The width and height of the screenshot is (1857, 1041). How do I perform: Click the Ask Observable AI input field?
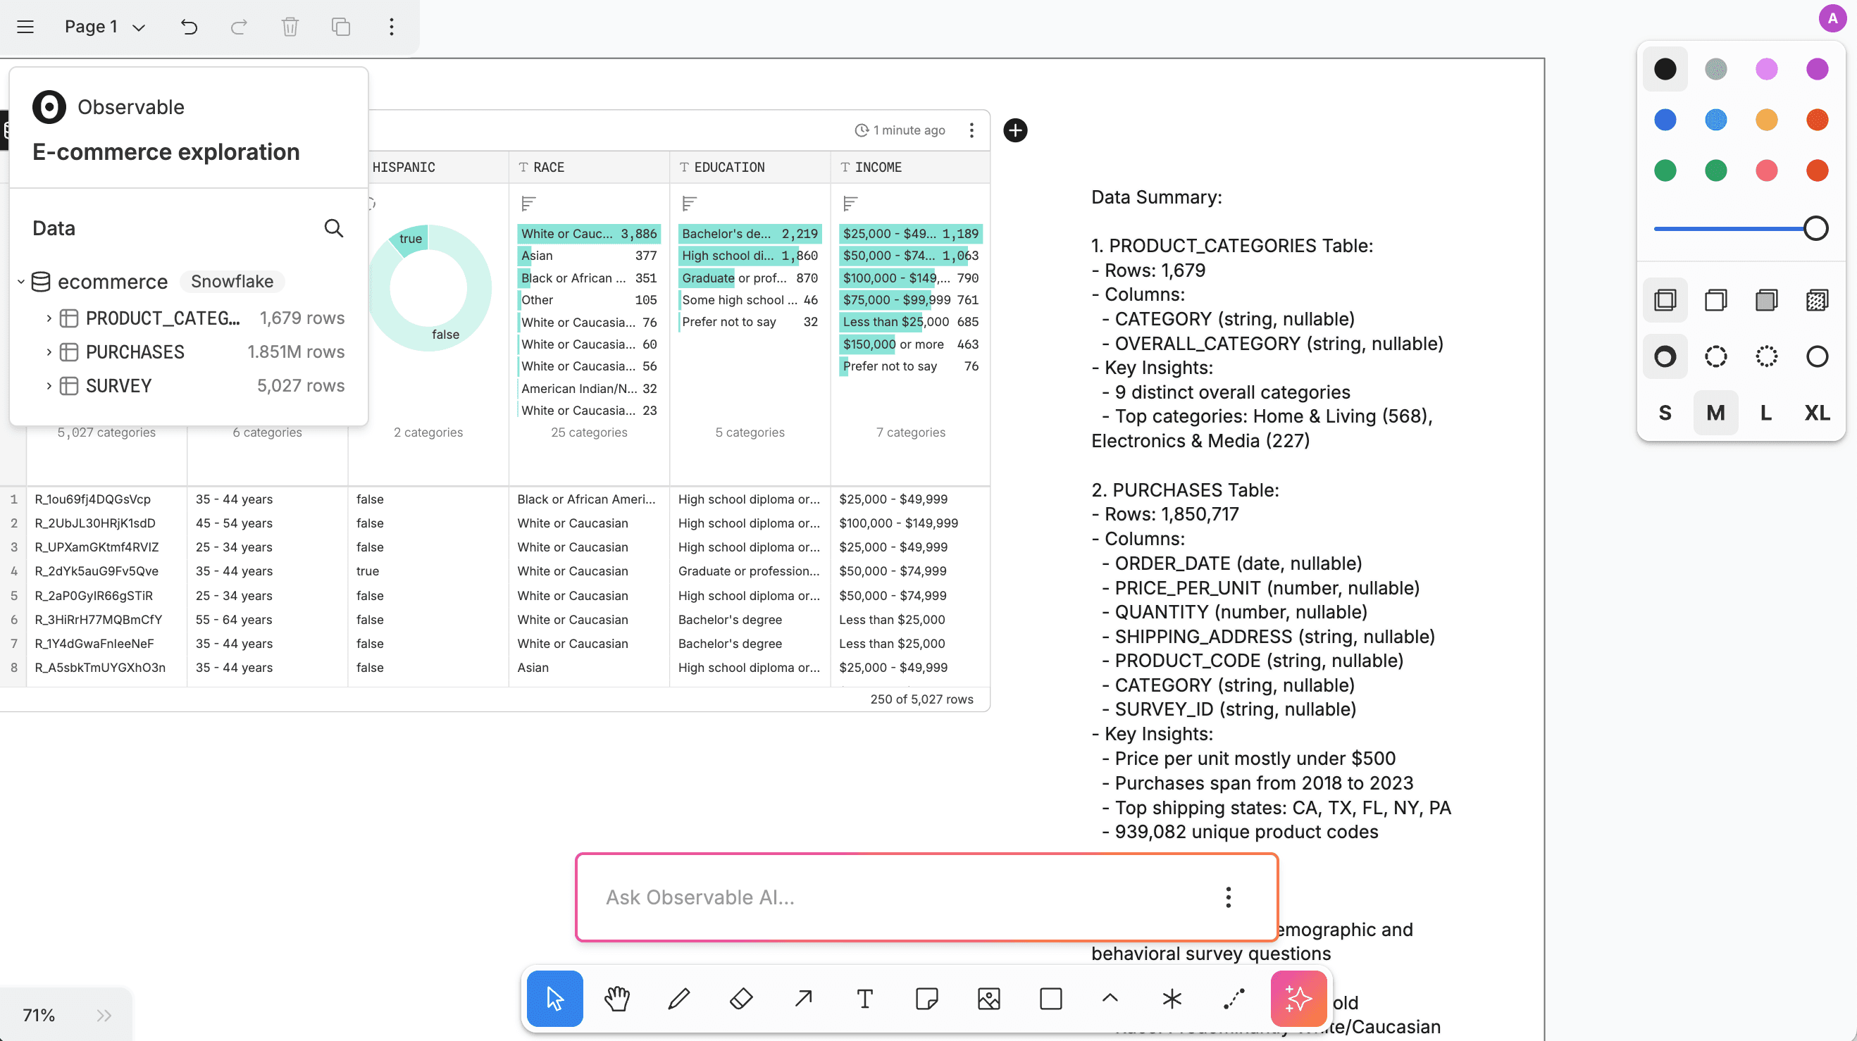click(865, 897)
